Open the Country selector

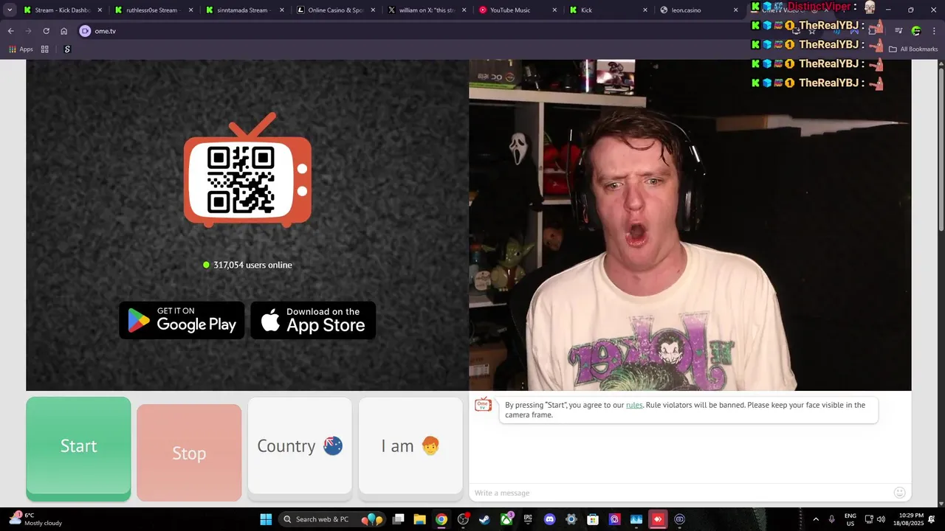pos(300,445)
